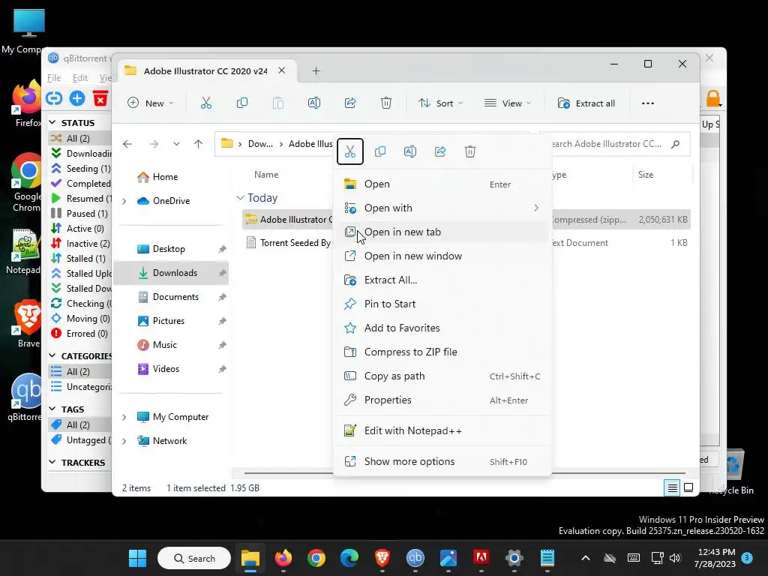This screenshot has width=768, height=576.
Task: Switch to details view icon in status bar
Action: pos(672,487)
